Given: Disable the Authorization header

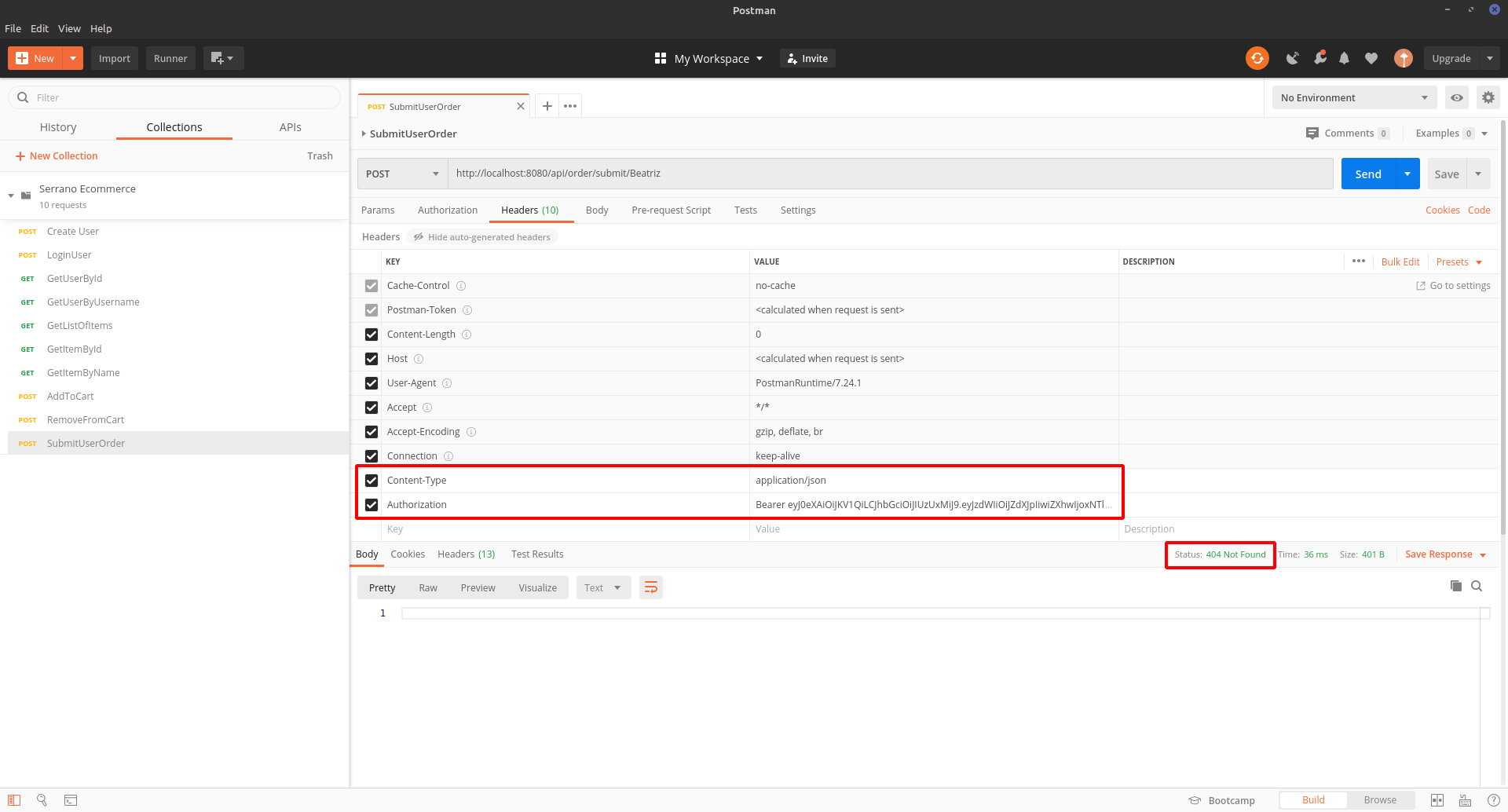Looking at the screenshot, I should click(x=372, y=505).
